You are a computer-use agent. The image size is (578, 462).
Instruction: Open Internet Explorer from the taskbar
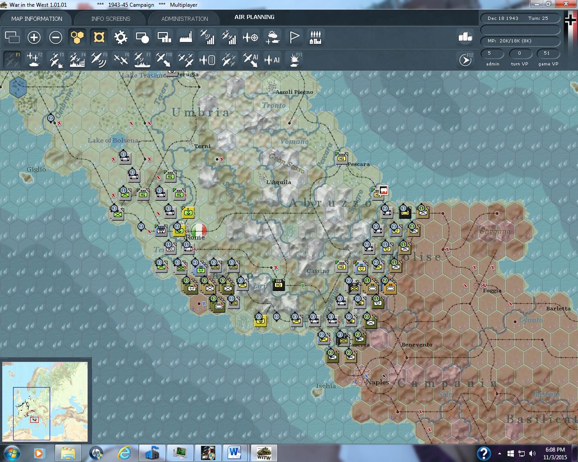tap(125, 453)
